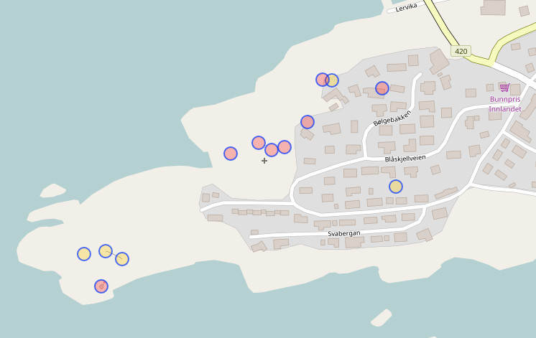Click the Blåskjellveien street name
Screen dimensions: 536x338
pos(405,158)
